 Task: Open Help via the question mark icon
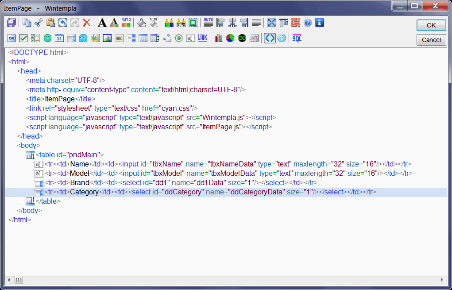308,23
